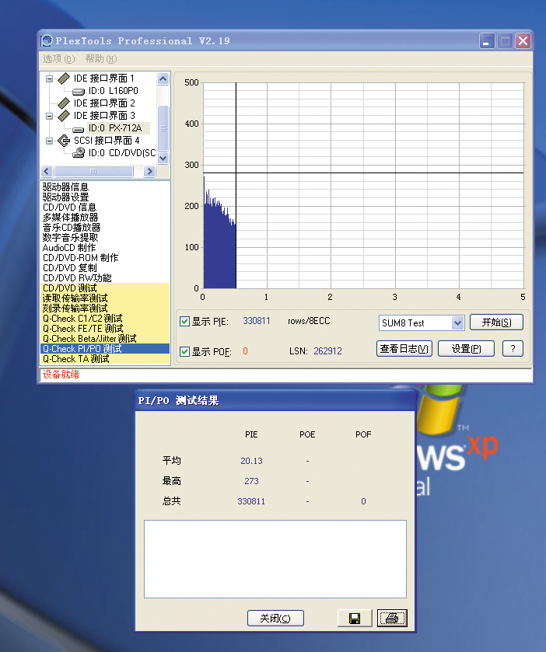Select CD/DVD-ROM 制作 in the function list
Image resolution: width=546 pixels, height=652 pixels.
click(x=105, y=258)
